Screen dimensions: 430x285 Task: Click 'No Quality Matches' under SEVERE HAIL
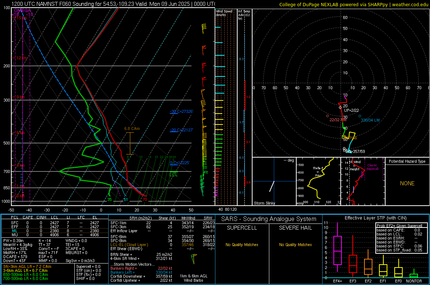click(x=295, y=245)
